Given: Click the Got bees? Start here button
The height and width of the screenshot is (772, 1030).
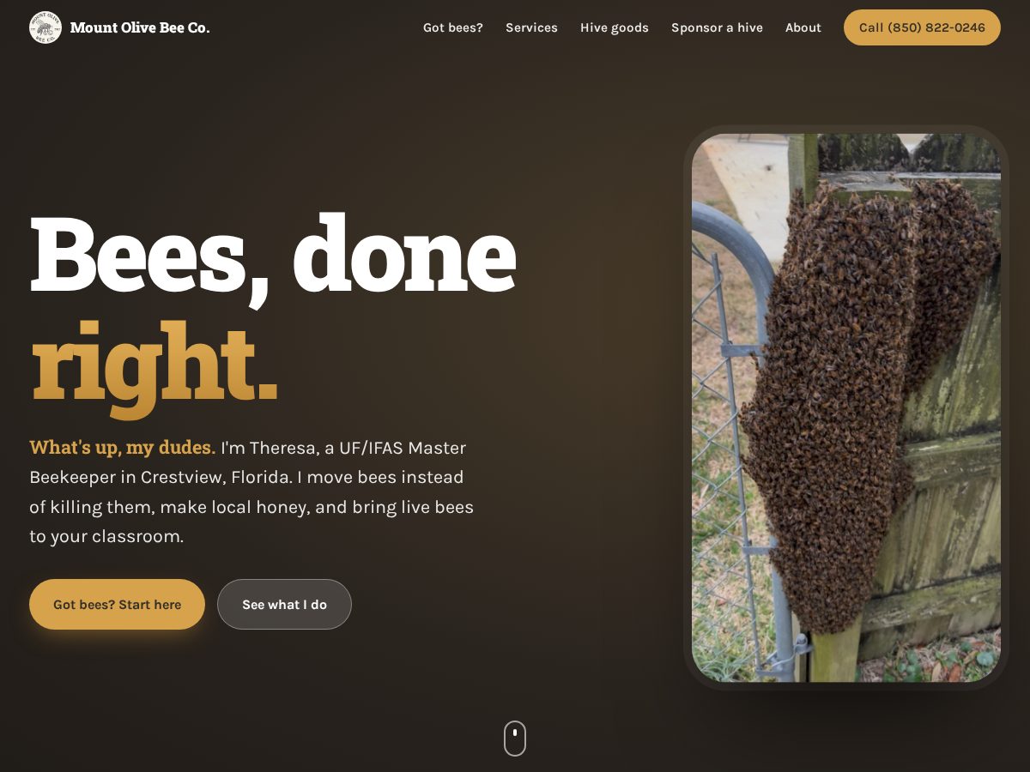Looking at the screenshot, I should (x=117, y=605).
